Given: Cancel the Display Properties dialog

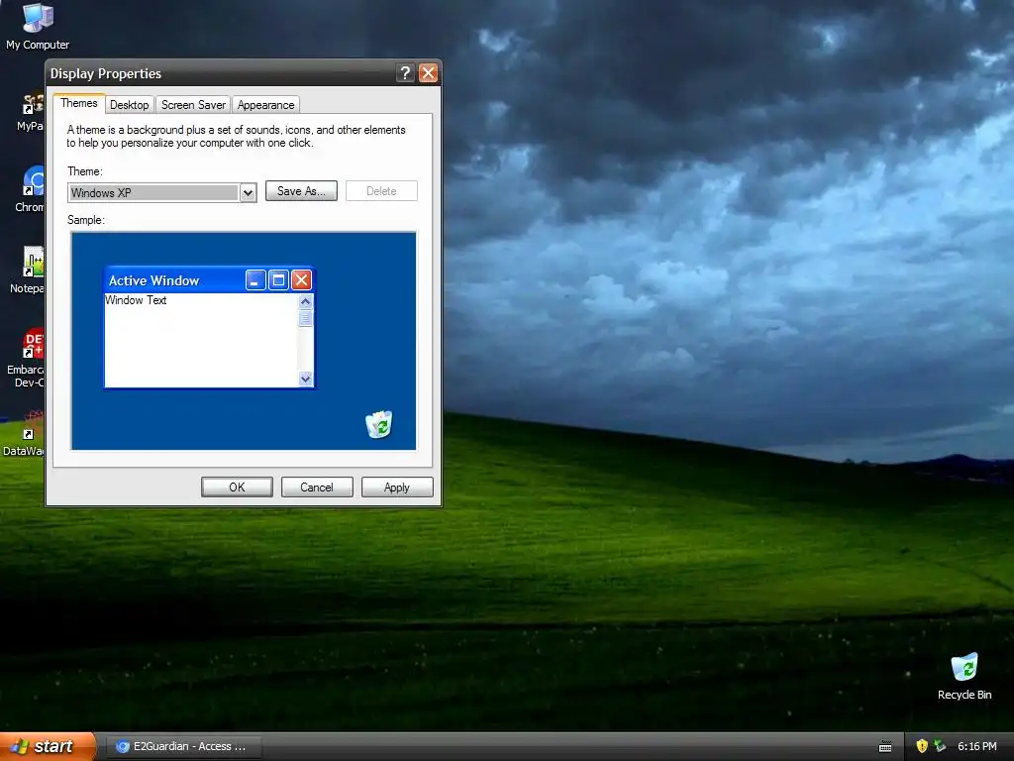Looking at the screenshot, I should pos(317,488).
